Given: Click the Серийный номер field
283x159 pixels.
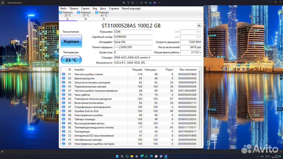Looking at the screenshot, I should click(x=133, y=37).
